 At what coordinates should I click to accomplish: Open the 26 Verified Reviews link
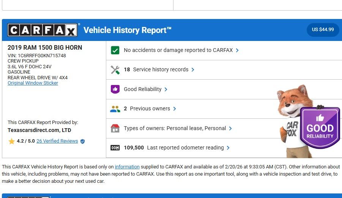click(57, 141)
